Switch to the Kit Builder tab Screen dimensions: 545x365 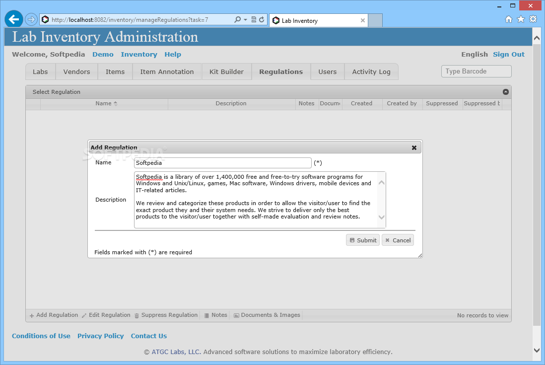click(x=226, y=72)
